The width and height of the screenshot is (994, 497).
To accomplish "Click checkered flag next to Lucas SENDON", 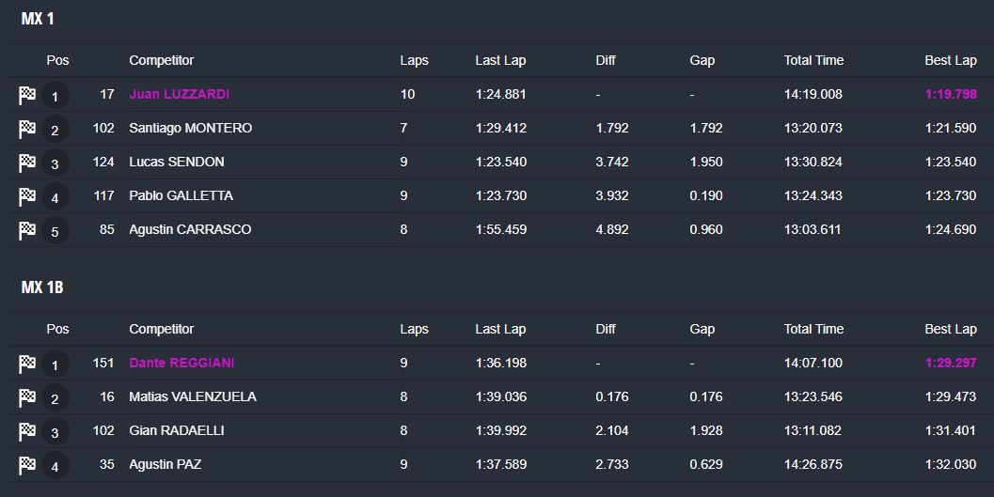I will 27,163.
